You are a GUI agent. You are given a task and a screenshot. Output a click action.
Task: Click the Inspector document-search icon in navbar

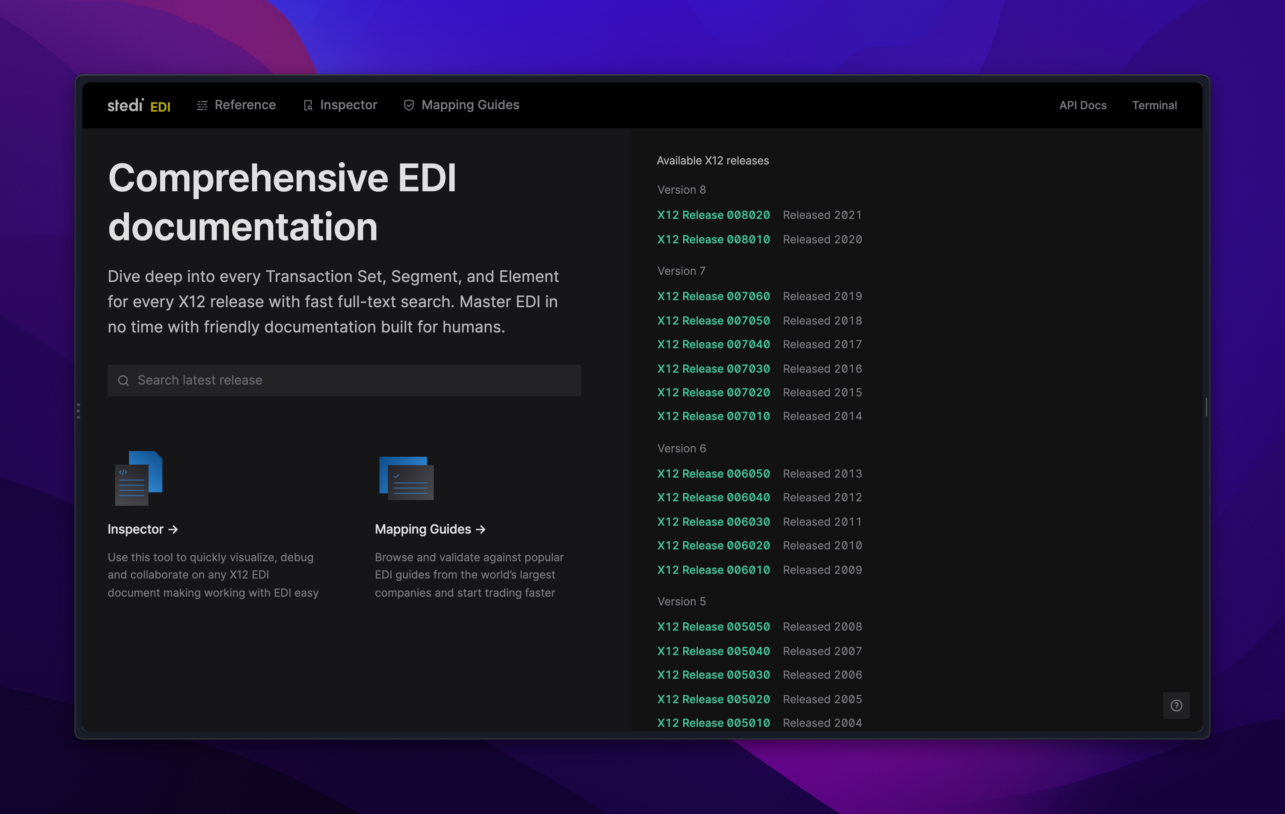pyautogui.click(x=308, y=106)
